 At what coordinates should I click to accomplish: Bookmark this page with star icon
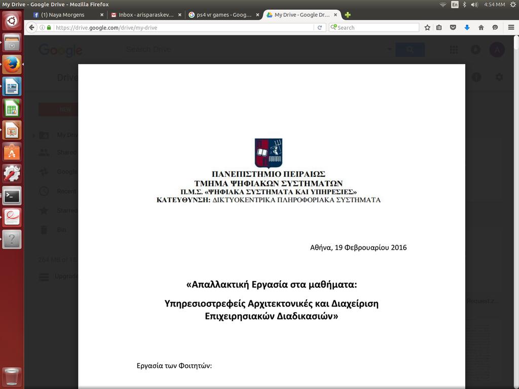(427, 27)
